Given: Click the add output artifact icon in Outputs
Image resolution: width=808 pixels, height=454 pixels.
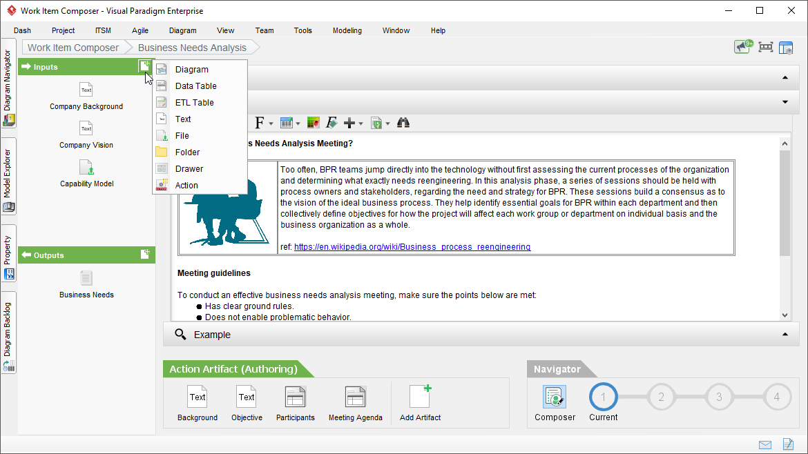Looking at the screenshot, I should tap(145, 255).
